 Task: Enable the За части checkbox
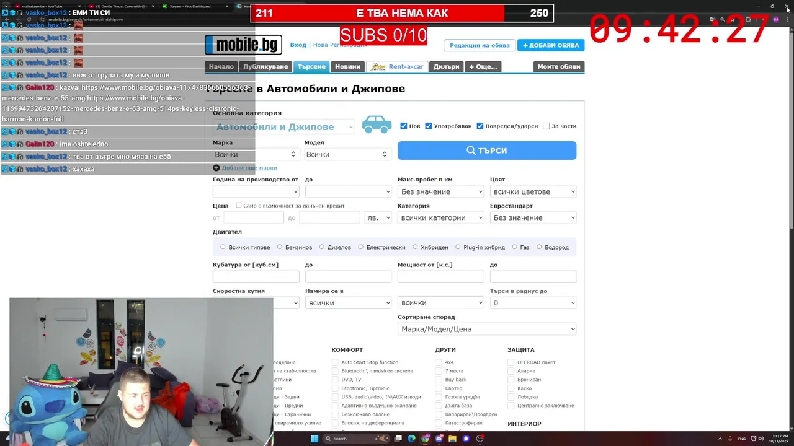click(x=546, y=126)
